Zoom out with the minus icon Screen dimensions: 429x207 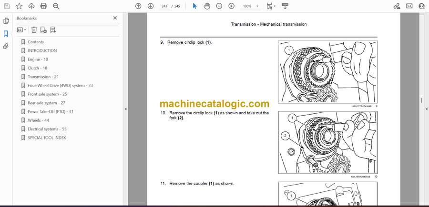point(219,6)
